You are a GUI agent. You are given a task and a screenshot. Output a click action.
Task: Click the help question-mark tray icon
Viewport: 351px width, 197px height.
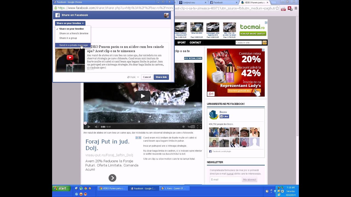click(267, 191)
